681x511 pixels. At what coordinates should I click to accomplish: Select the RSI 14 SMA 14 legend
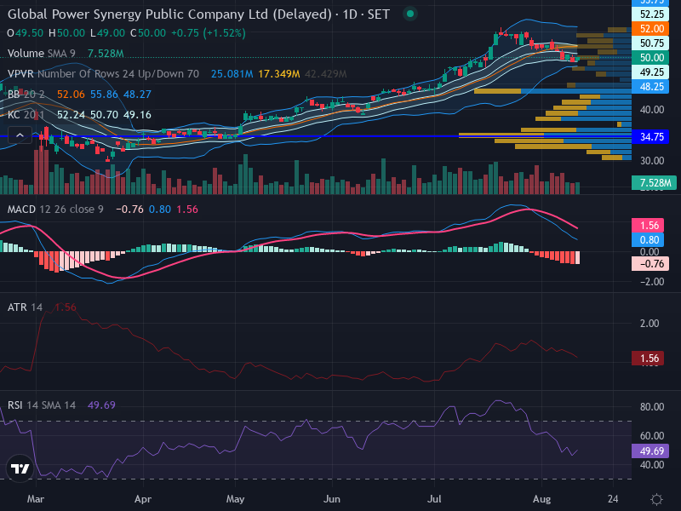(41, 405)
